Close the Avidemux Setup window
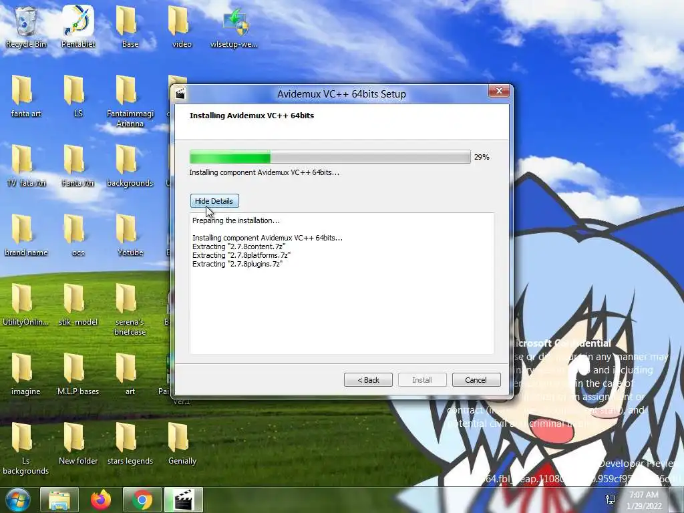684x513 pixels. click(x=499, y=91)
